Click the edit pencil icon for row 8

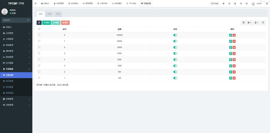231,35
